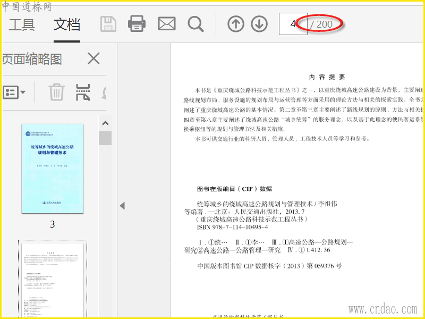Open the 工具 tab

(x=22, y=24)
